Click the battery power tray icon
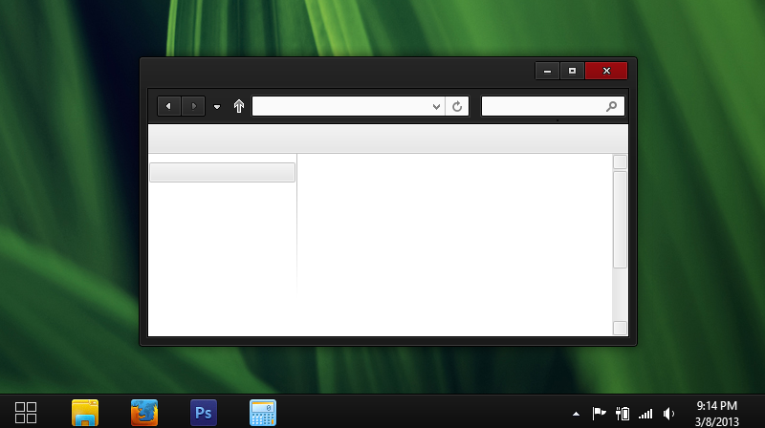765x428 pixels. coord(623,414)
